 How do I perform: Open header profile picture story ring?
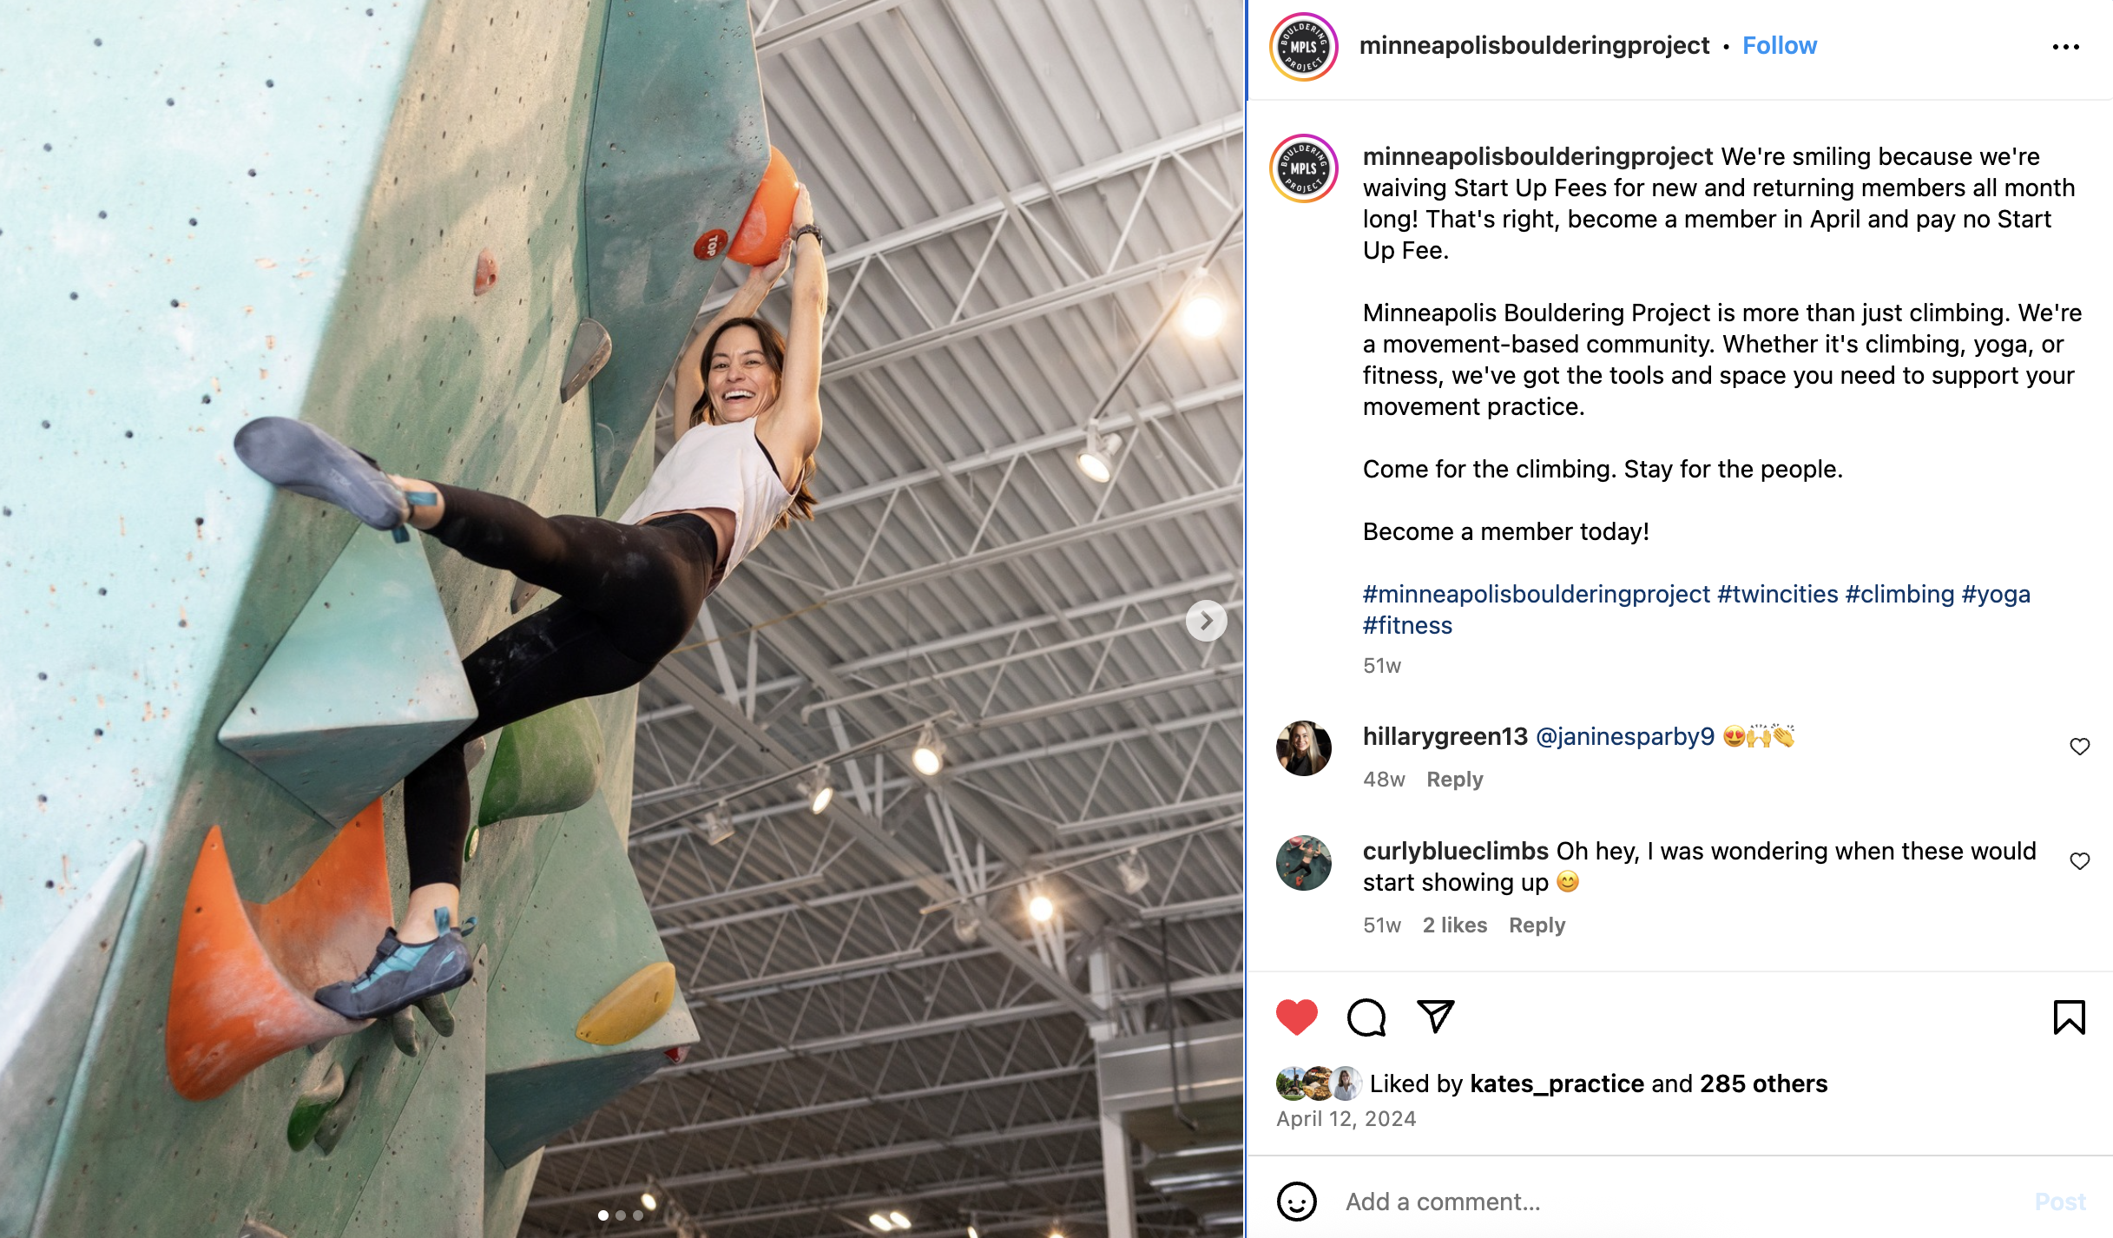point(1304,47)
